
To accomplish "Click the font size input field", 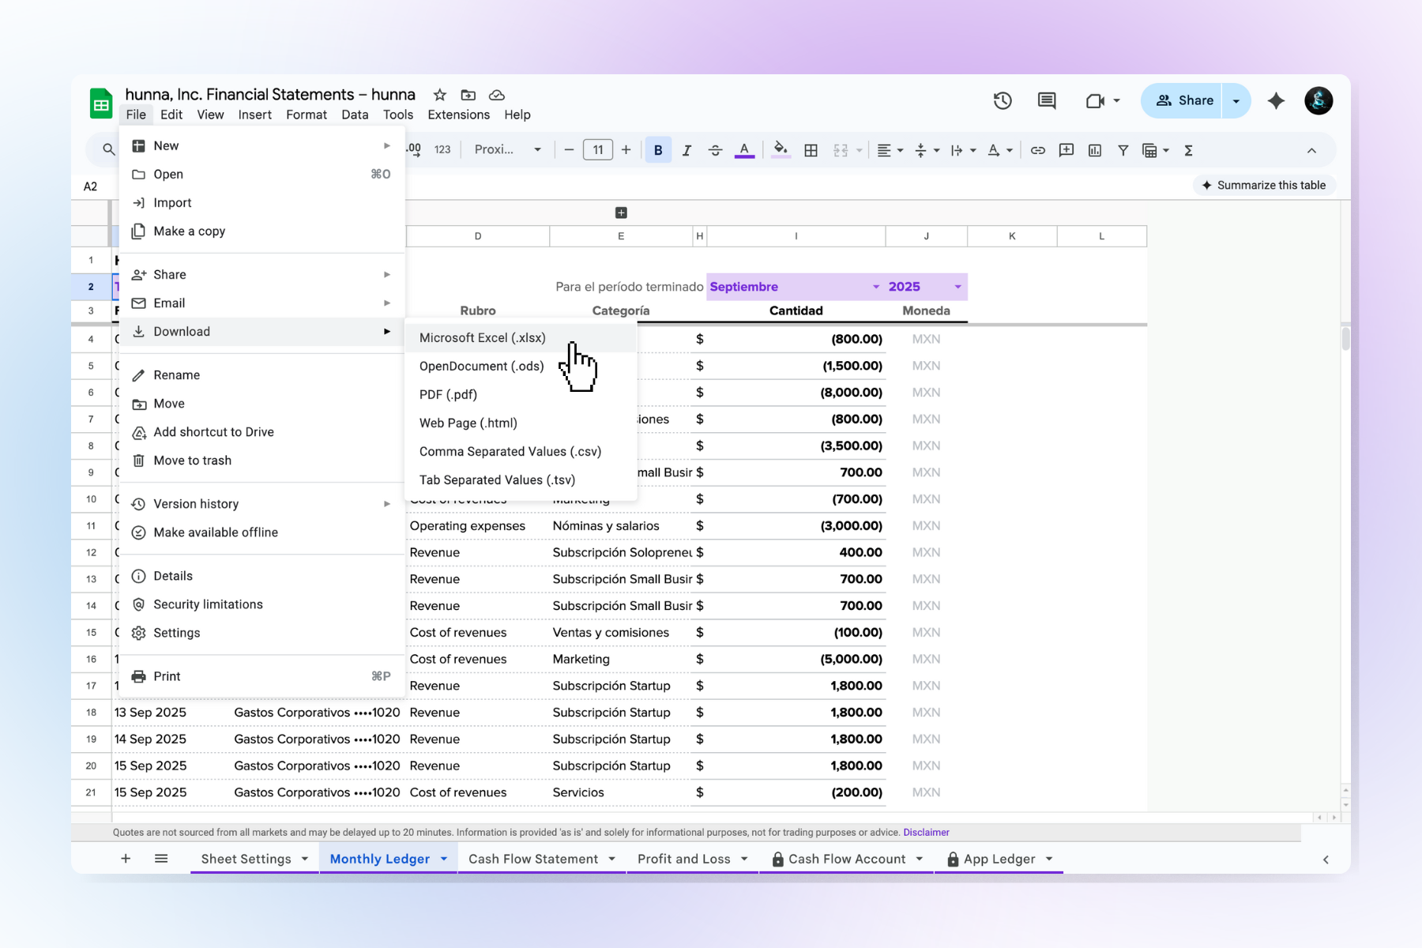I will 598,149.
